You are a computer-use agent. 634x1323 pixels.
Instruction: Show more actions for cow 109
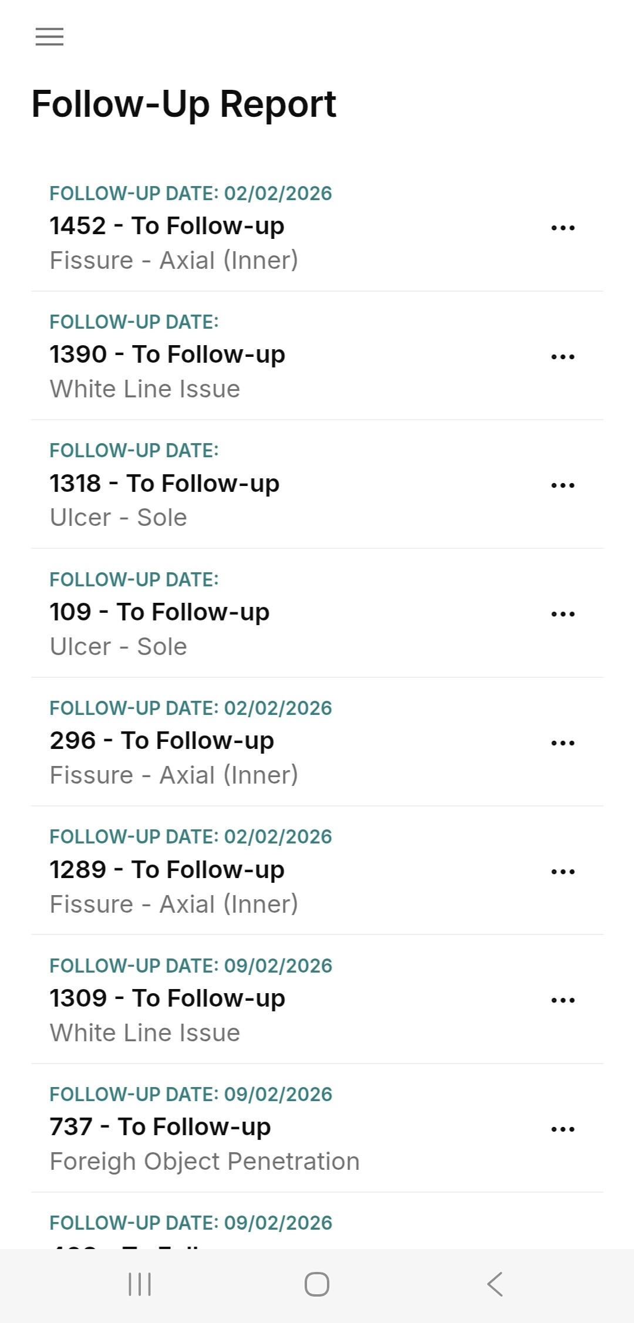point(562,614)
